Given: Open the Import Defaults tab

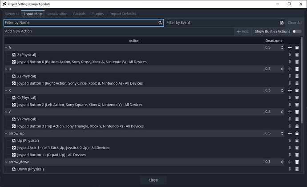Looking at the screenshot, I should coord(122,14).
